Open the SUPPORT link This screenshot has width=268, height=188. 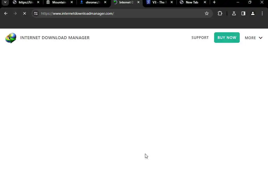tap(200, 38)
